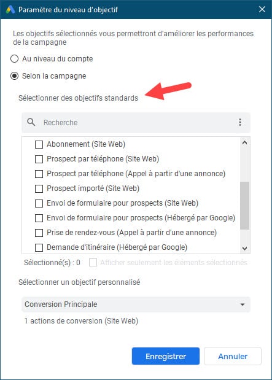Click the search magnifier icon
The height and width of the screenshot is (380, 272).
31,122
